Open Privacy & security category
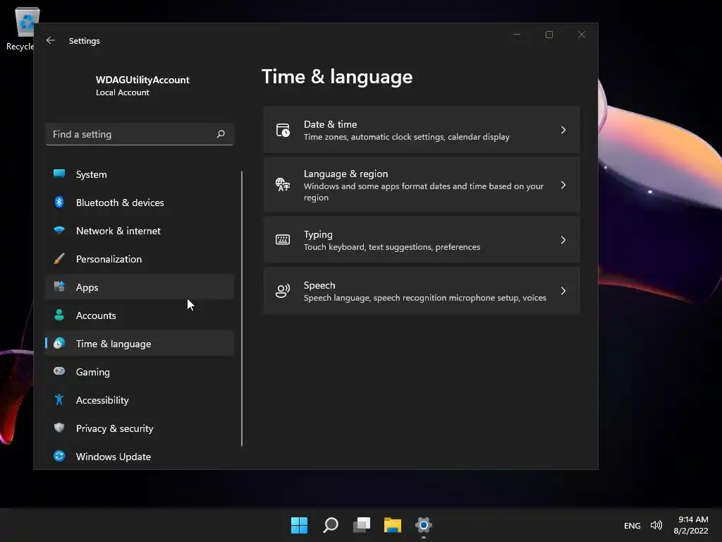This screenshot has height=542, width=722. coord(140,428)
